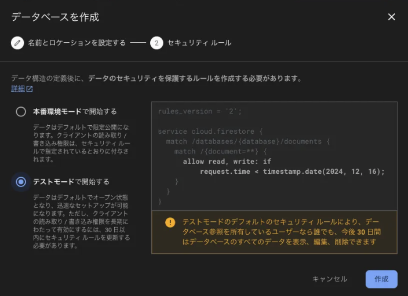Click the service cloud.firestore code line
The image size is (408, 296).
click(210, 131)
